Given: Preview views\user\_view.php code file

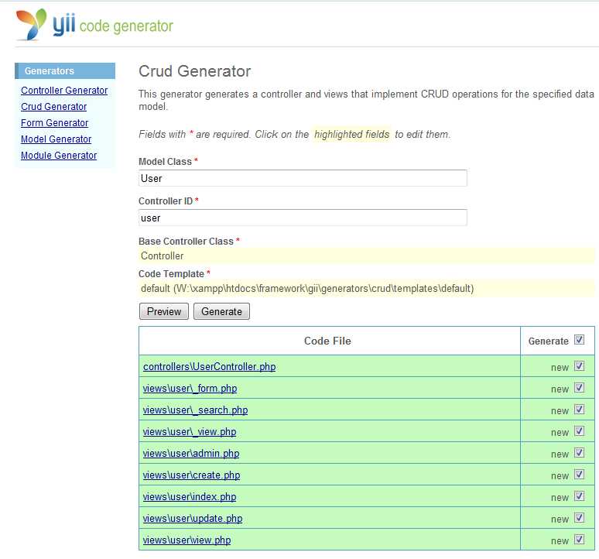Looking at the screenshot, I should tap(190, 432).
